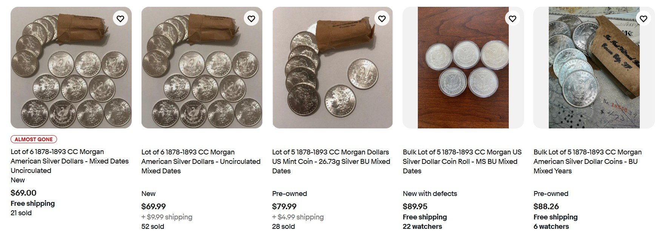This screenshot has height=233, width=659.
Task: Open photo of the ALMOST GONE coin lot
Action: pos(71,68)
